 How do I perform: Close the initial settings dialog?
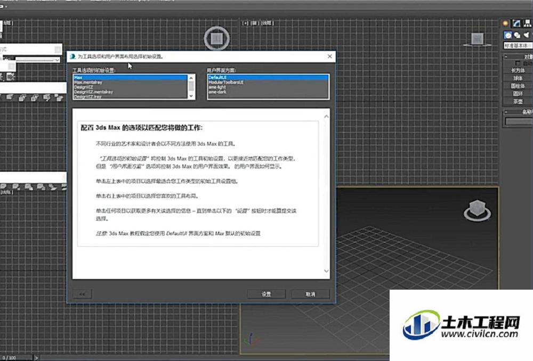point(329,56)
